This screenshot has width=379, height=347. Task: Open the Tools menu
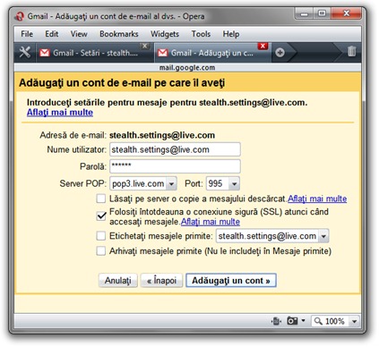click(x=201, y=34)
